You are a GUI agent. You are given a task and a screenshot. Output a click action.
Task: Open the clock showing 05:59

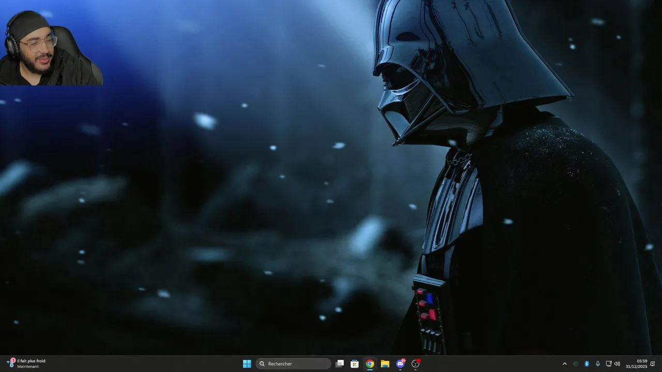point(637,364)
